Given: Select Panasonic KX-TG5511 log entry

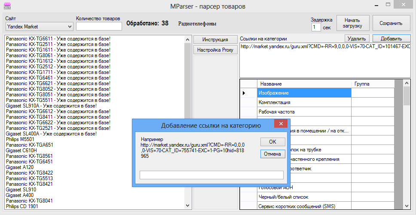Looking at the screenshot, I should pos(58,100).
